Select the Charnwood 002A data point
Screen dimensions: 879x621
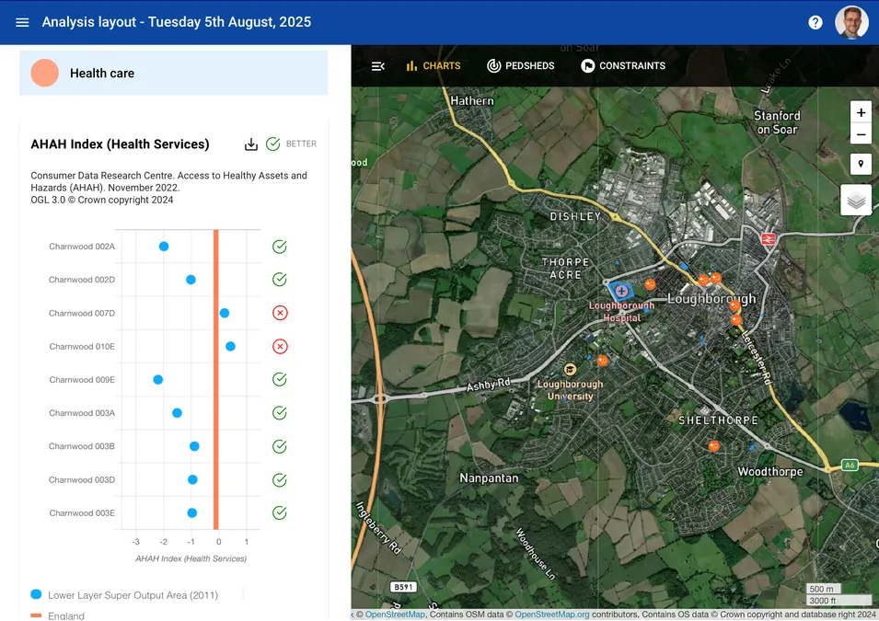[164, 247]
